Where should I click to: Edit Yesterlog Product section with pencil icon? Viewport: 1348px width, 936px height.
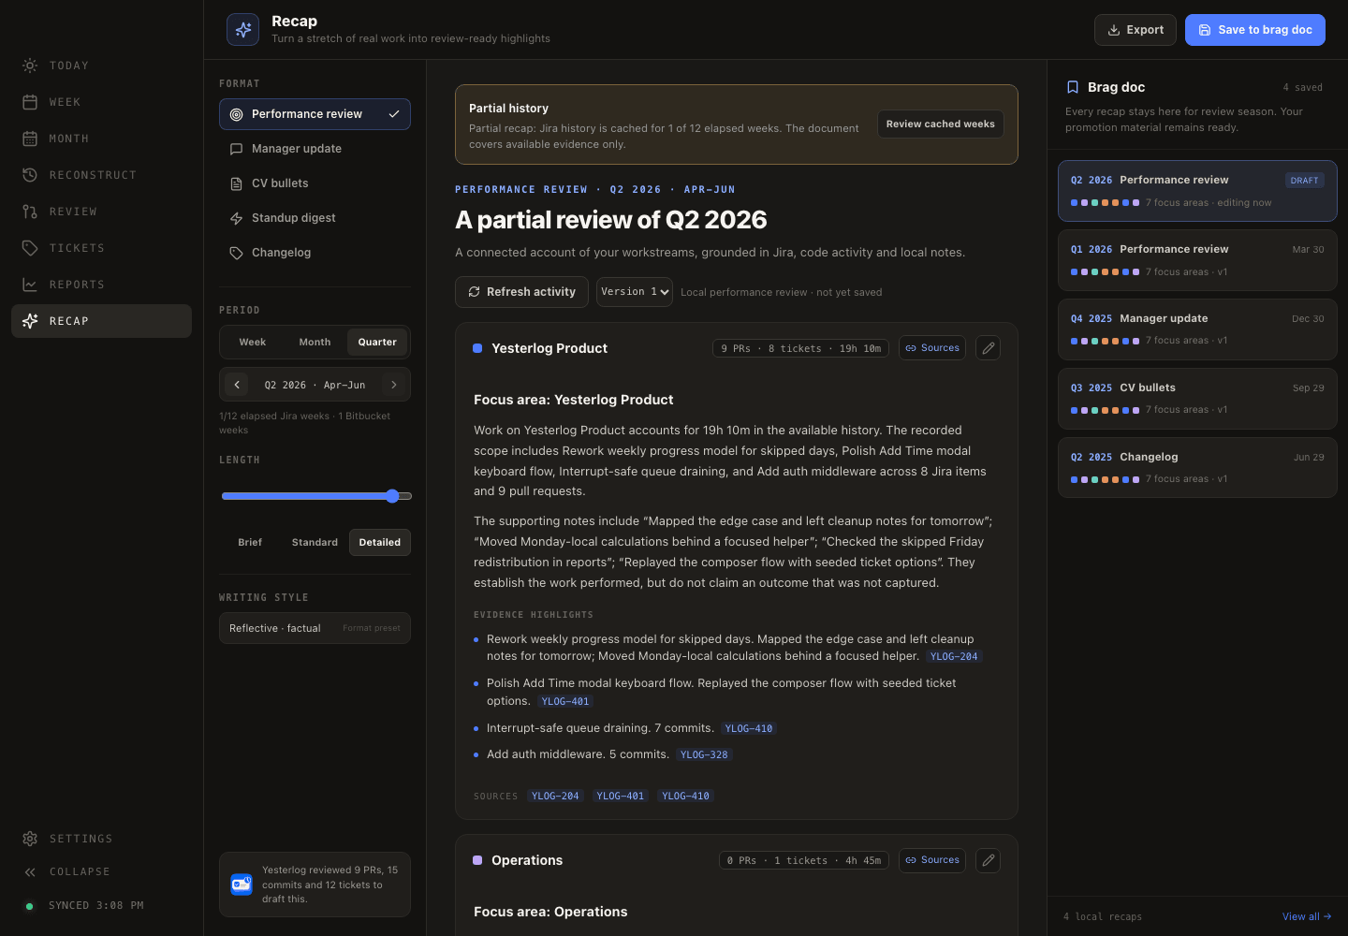pos(988,348)
